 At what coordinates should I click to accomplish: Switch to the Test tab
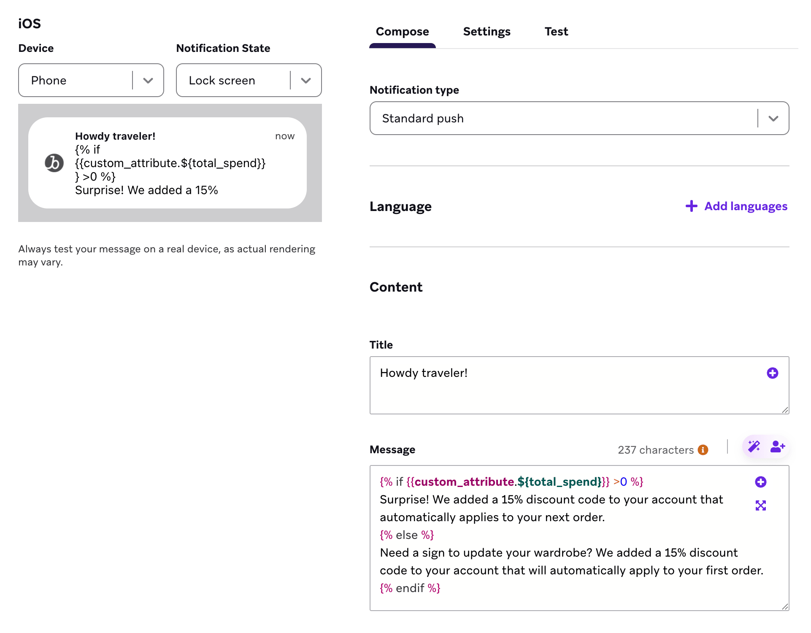556,32
